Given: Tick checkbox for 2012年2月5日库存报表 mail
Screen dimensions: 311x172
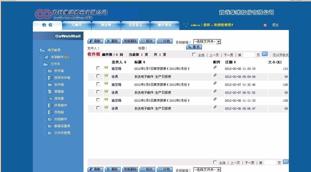Looking at the screenshot, I should [x=98, y=100].
